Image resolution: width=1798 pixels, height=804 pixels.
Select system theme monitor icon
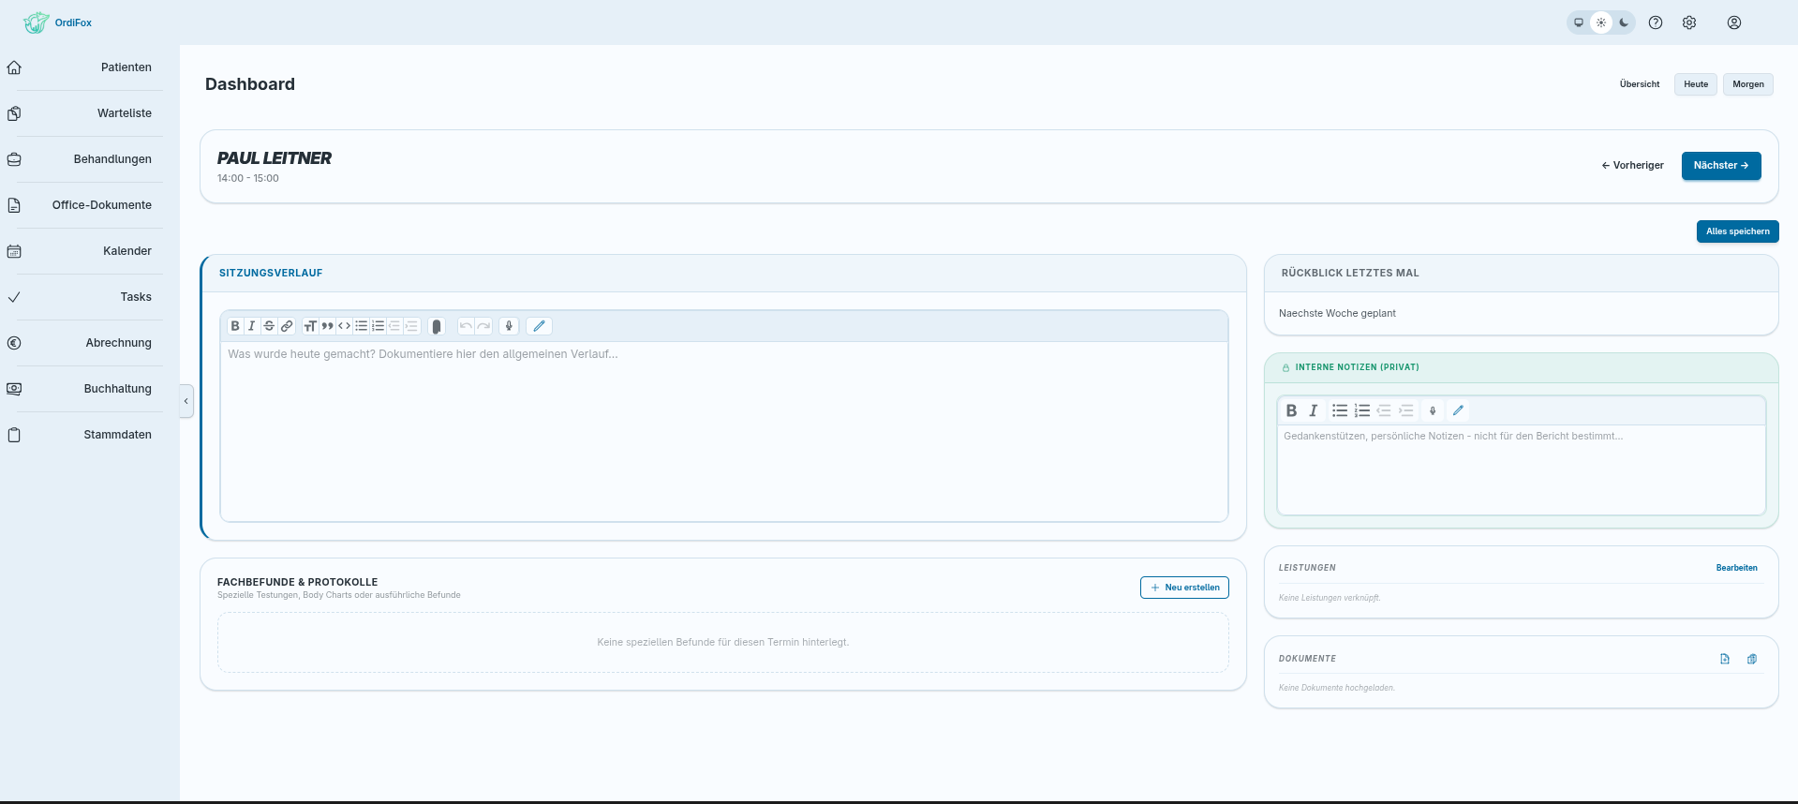pos(1579,22)
